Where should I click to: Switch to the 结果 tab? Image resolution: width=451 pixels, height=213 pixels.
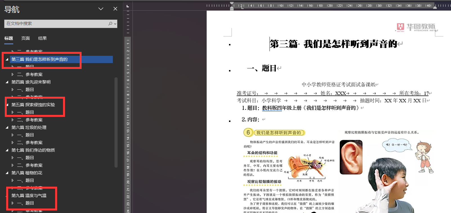click(x=42, y=38)
